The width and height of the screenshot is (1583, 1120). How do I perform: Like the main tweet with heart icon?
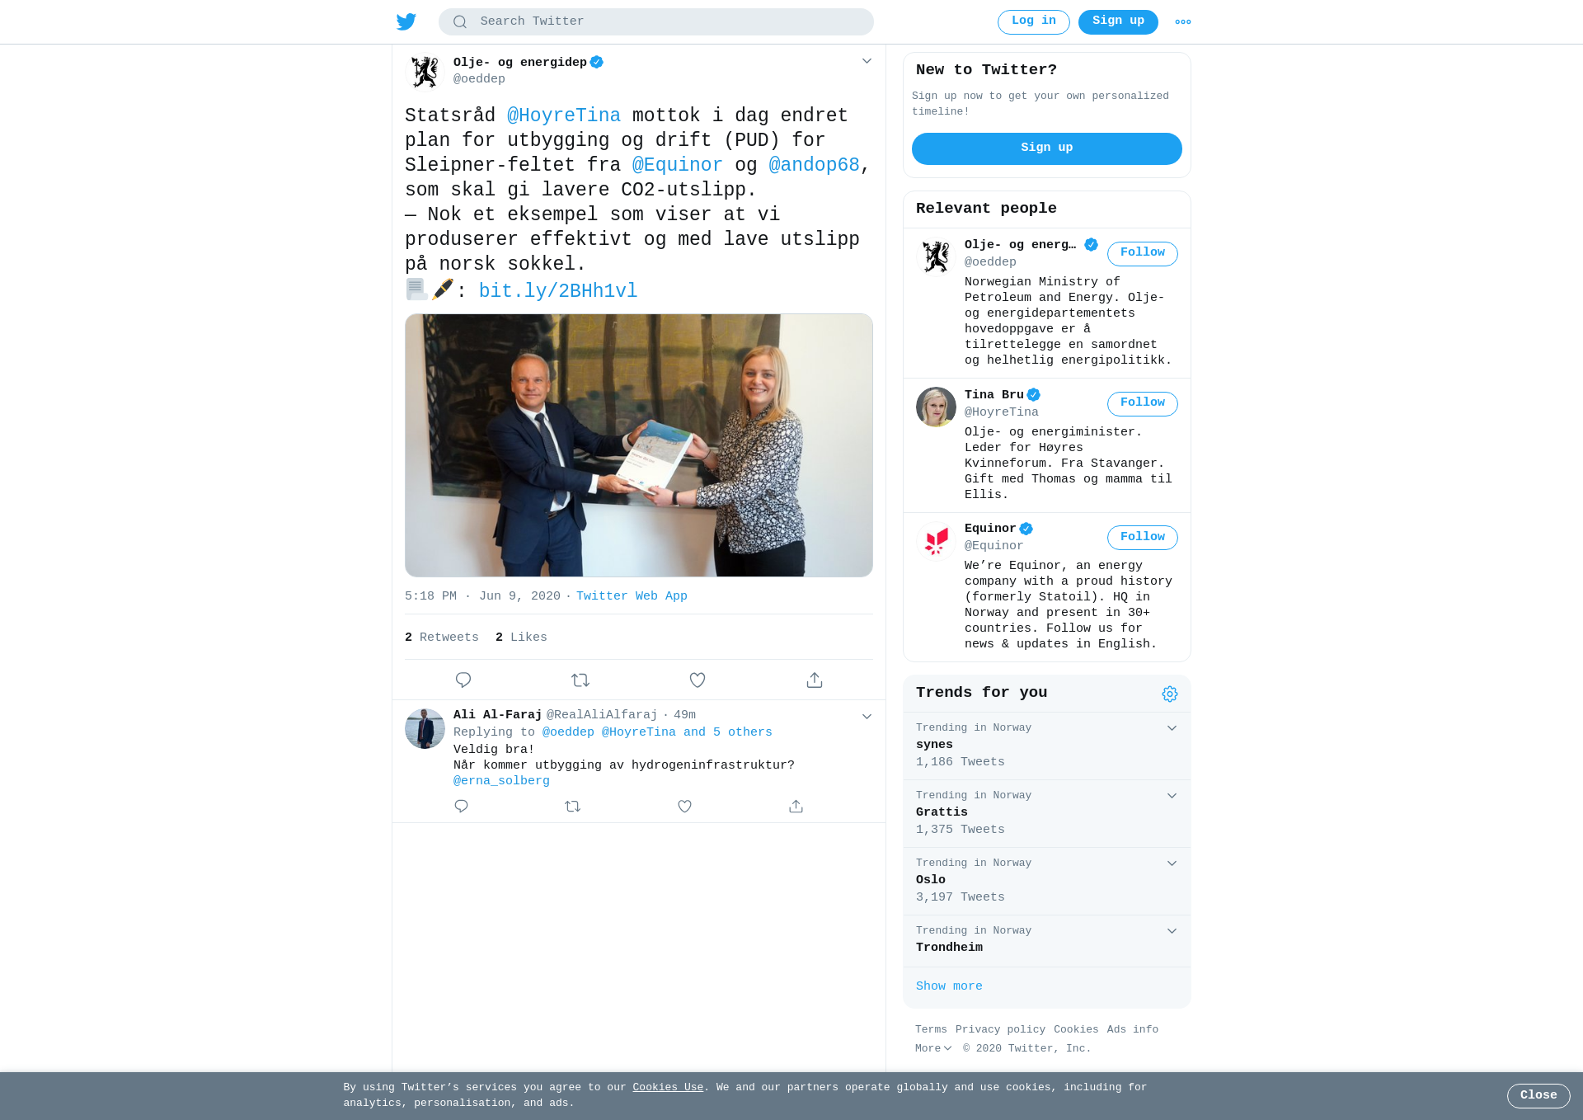pos(698,680)
